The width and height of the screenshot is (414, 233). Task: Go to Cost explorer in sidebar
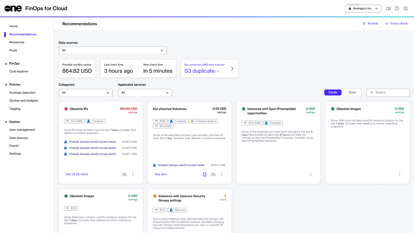[19, 71]
